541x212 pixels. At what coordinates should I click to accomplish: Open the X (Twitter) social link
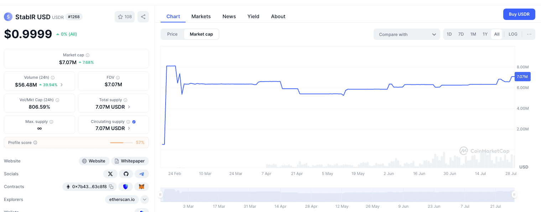(x=110, y=174)
